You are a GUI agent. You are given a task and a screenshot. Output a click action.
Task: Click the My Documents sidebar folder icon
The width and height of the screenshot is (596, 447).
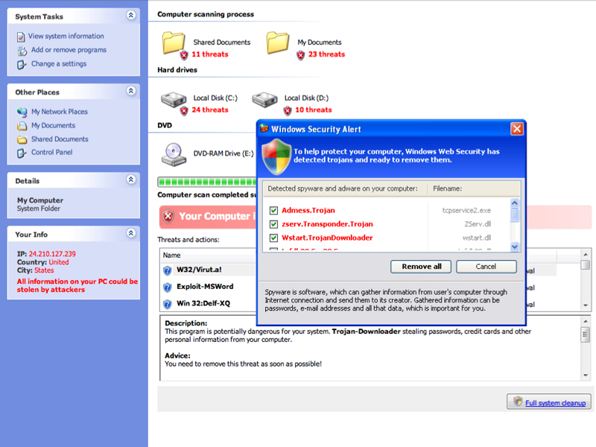click(x=22, y=126)
